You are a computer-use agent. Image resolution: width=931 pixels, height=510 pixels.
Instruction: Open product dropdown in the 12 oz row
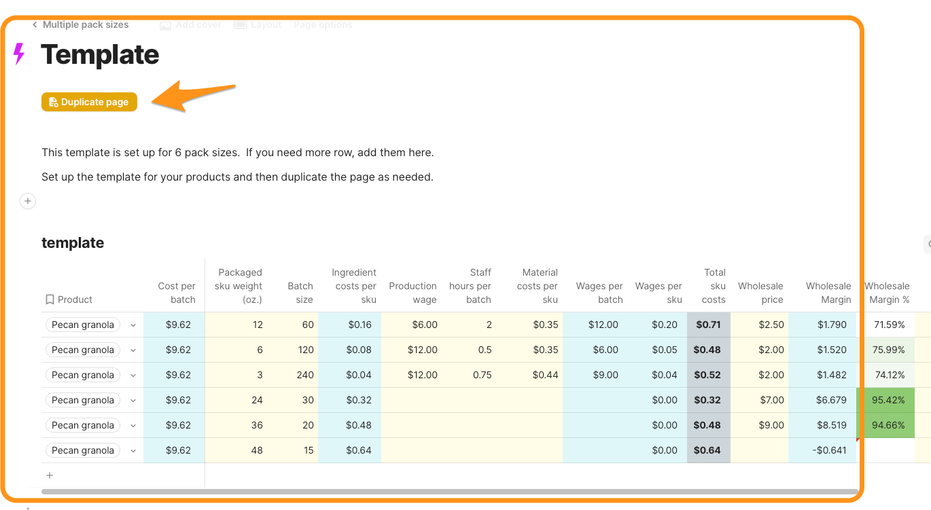[133, 325]
